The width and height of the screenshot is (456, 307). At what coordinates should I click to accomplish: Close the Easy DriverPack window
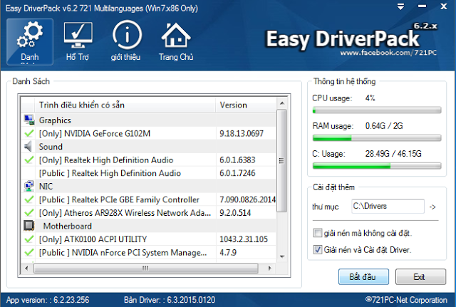pos(443,6)
